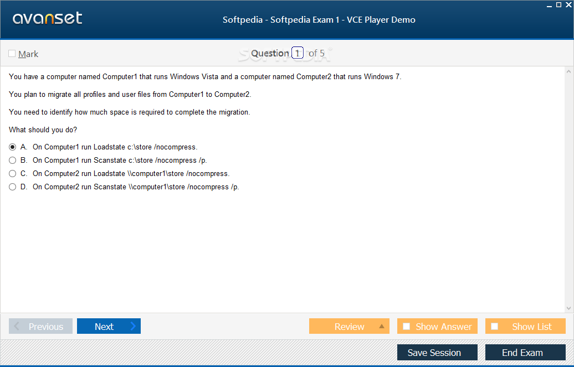Enable the Show List checkbox

[x=495, y=326]
